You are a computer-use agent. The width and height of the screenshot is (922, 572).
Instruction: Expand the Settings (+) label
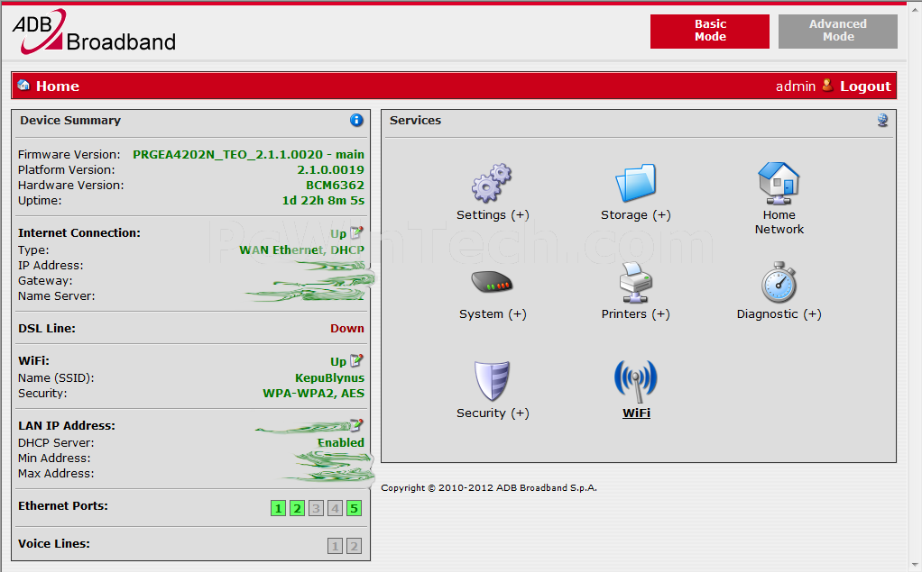point(493,215)
